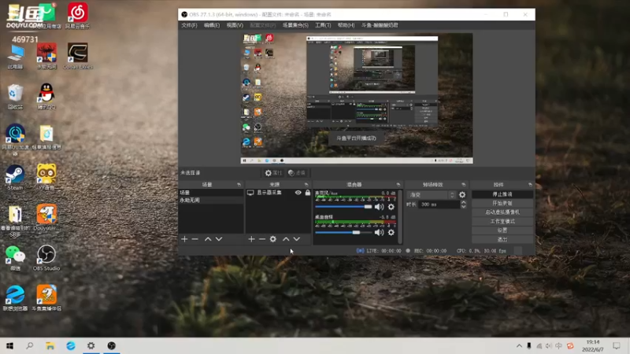630x354 pixels.
Task: Open source properties gear in sources panel
Action: point(273,239)
